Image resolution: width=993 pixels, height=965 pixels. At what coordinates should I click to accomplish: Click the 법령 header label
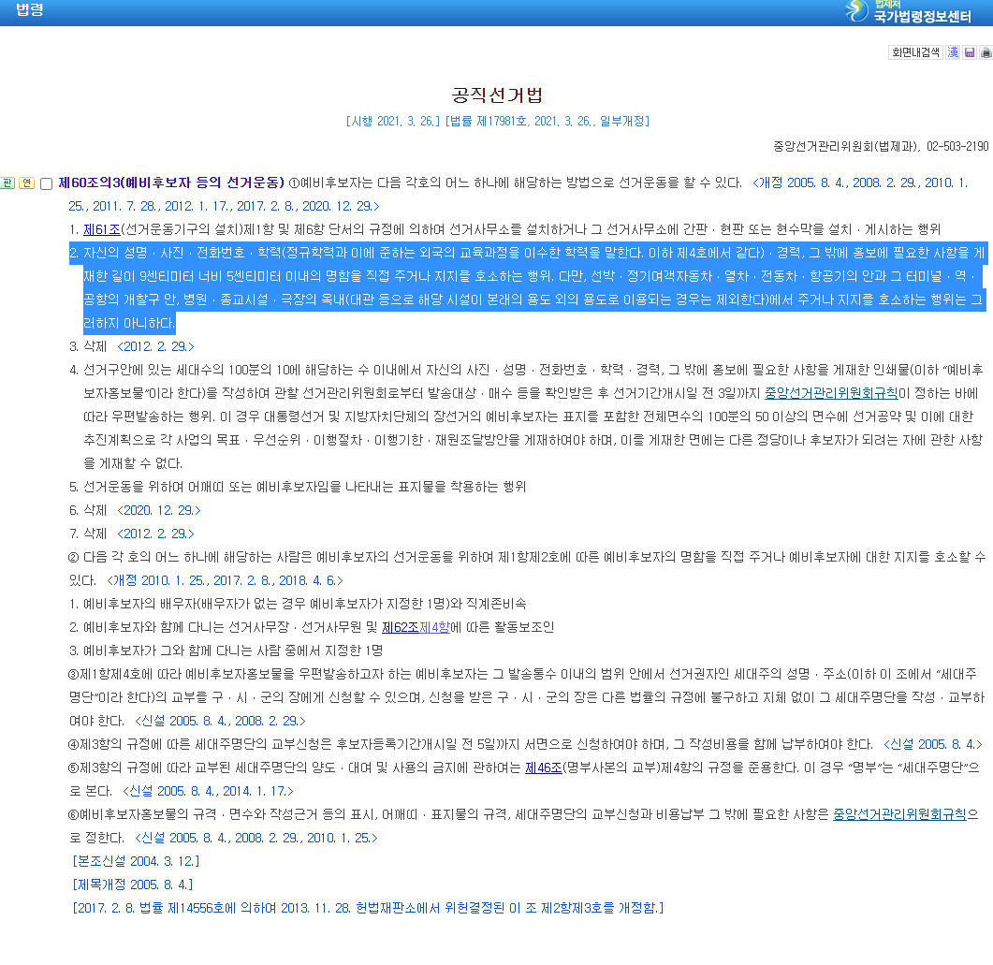point(29,9)
